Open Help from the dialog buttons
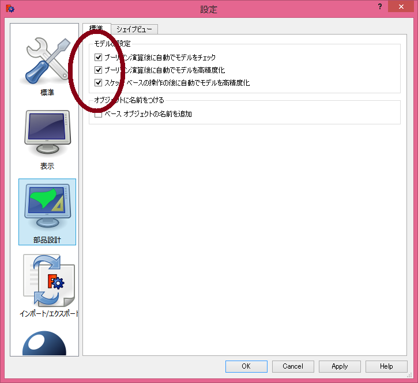 386,366
